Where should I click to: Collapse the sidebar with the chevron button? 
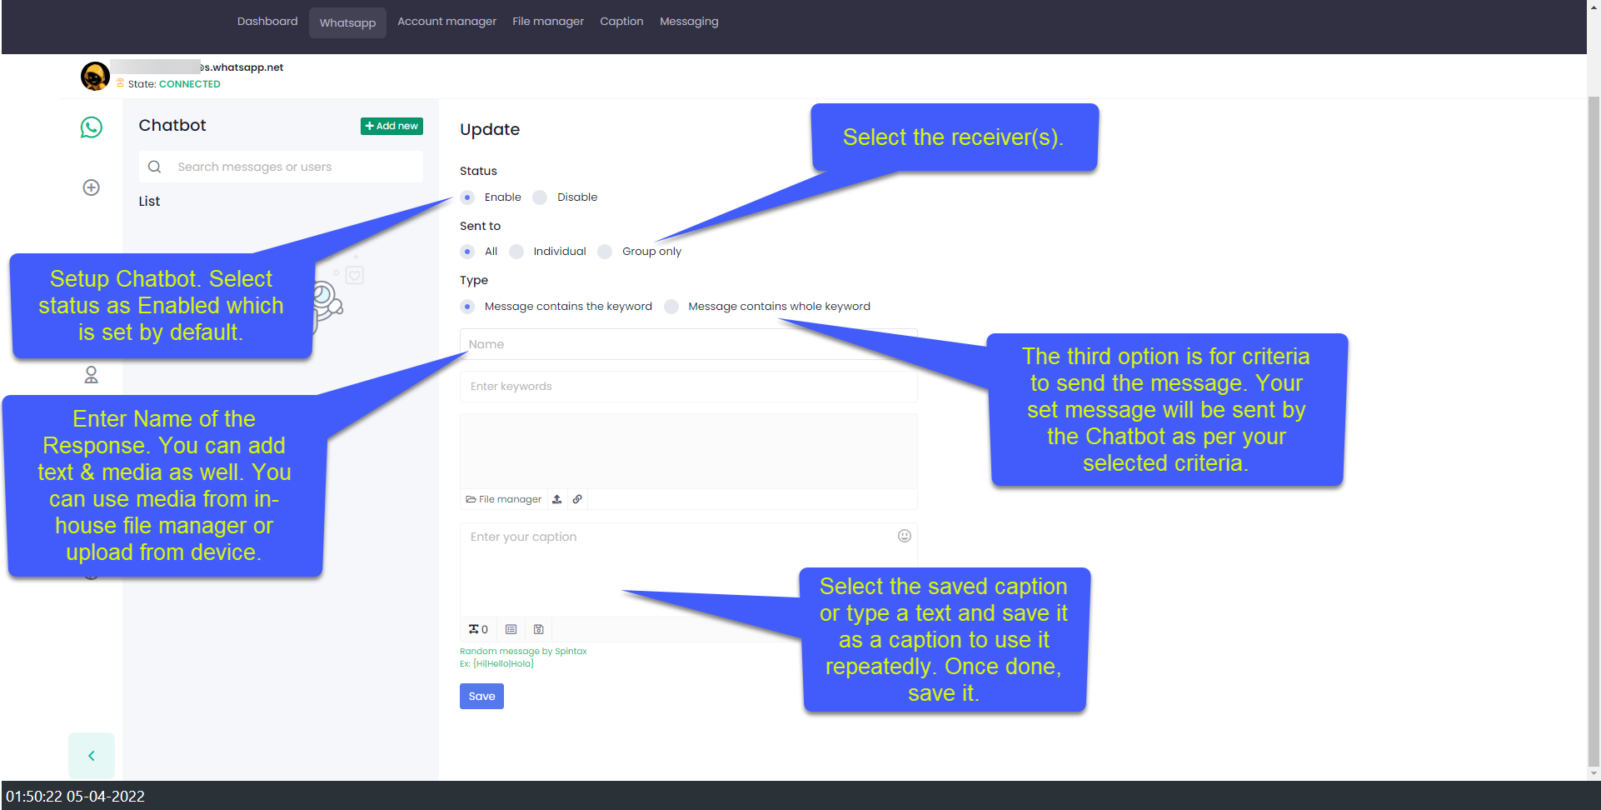[92, 756]
